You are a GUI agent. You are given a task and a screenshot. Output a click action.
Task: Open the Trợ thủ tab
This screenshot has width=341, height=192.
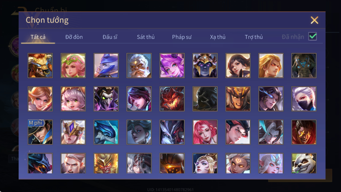[254, 37]
